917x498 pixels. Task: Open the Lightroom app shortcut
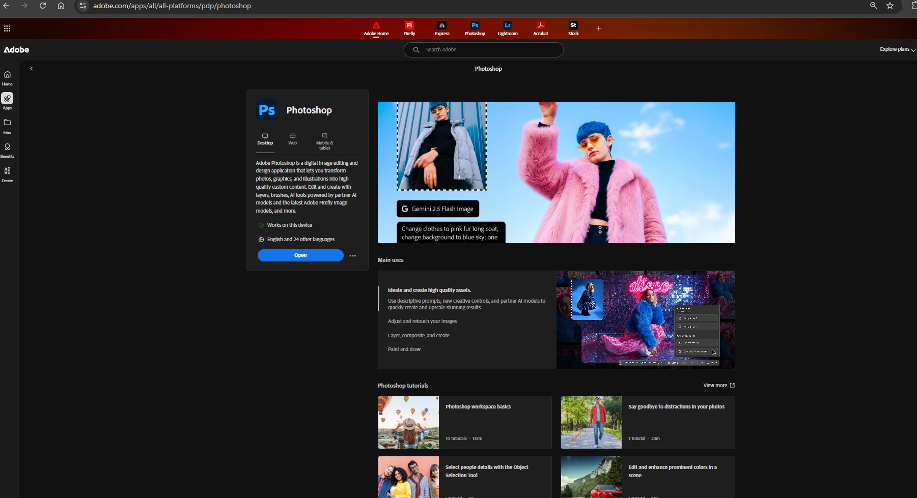pos(508,28)
